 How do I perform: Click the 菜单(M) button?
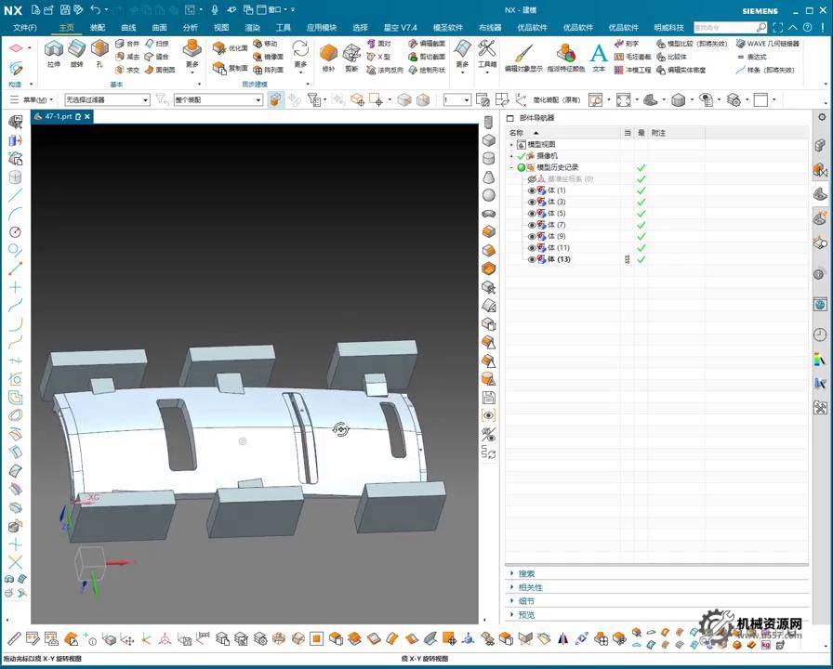36,99
